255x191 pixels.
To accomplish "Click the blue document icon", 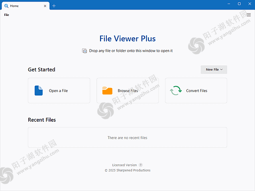I will pyautogui.click(x=39, y=90).
